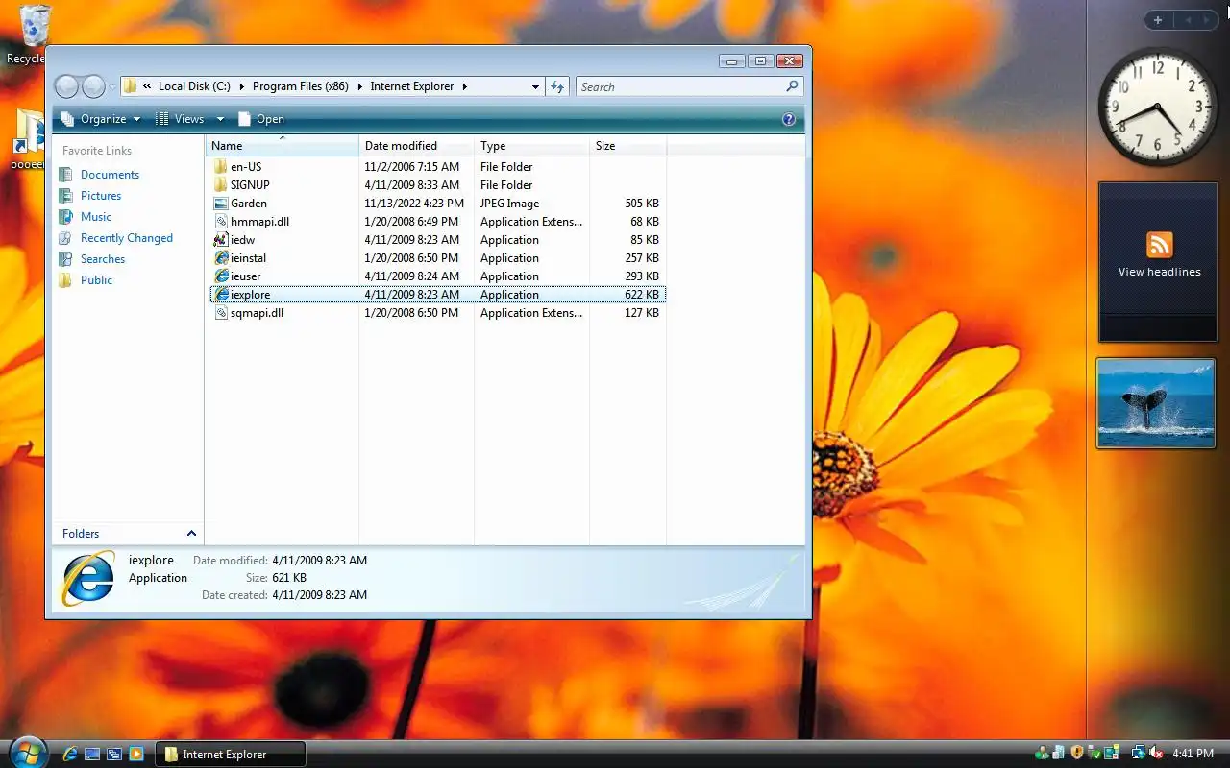
Task: Click the Forward navigation arrow in Explorer
Action: (x=93, y=86)
